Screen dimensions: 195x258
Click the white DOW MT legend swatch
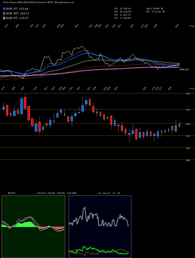point(4,14)
